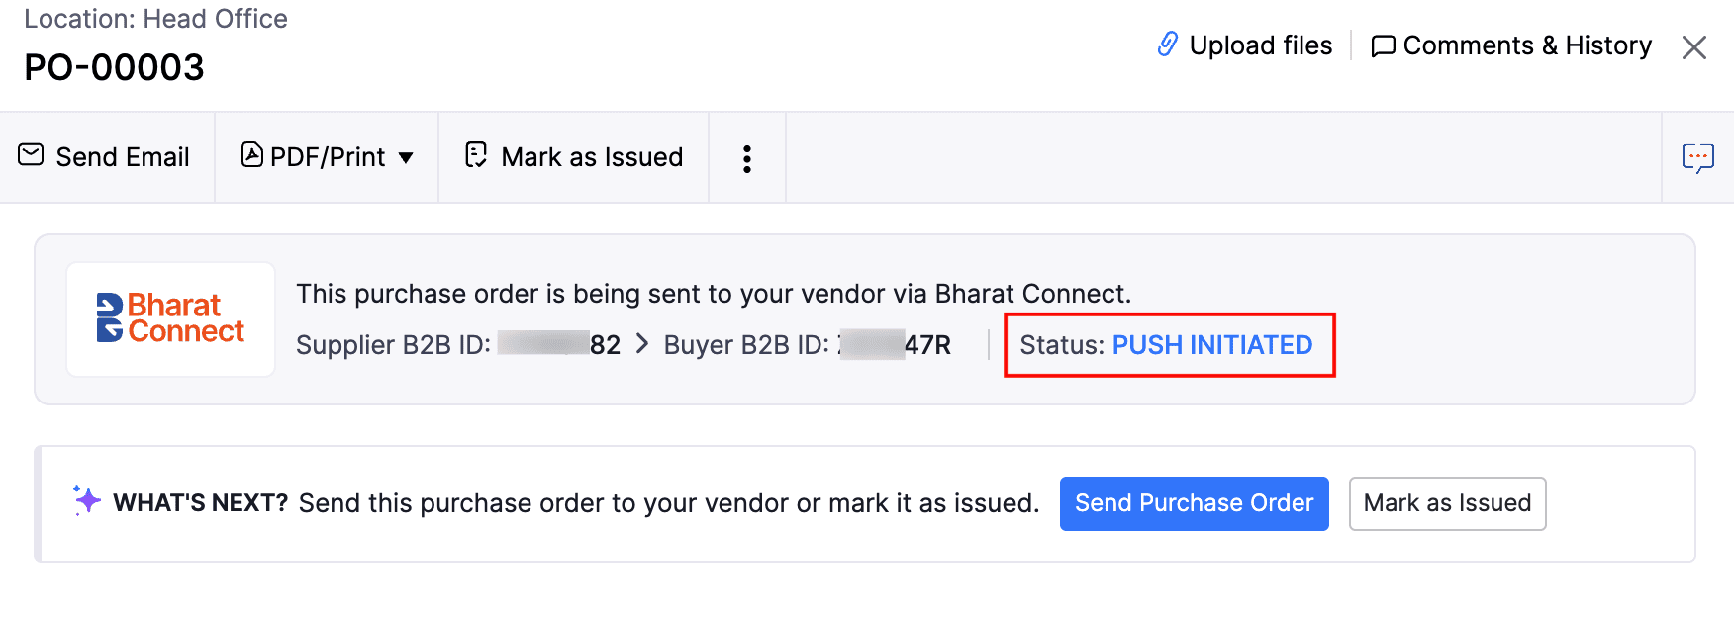Open the three-dot more options menu

tap(746, 156)
